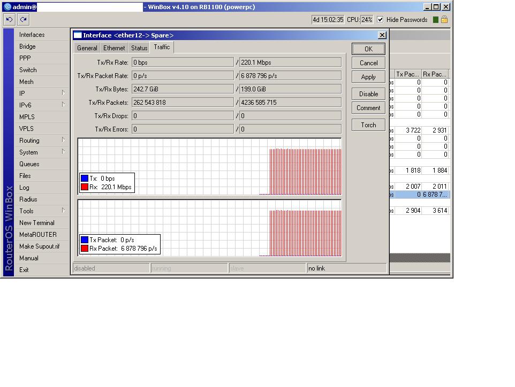Close the Interface ether12 dialog
515x387 pixels.
(382, 35)
